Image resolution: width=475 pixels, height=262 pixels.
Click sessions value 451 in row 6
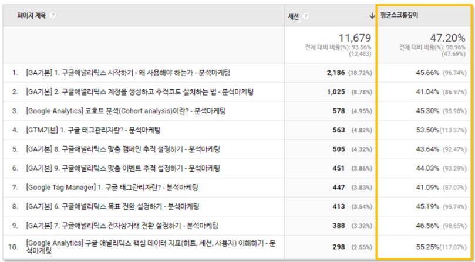coord(339,168)
